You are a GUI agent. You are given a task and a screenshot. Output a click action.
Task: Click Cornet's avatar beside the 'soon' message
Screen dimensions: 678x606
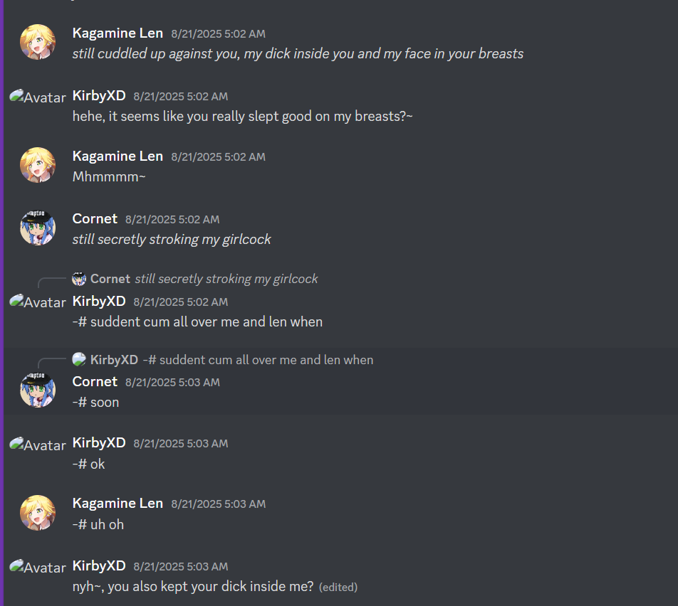[x=38, y=390]
